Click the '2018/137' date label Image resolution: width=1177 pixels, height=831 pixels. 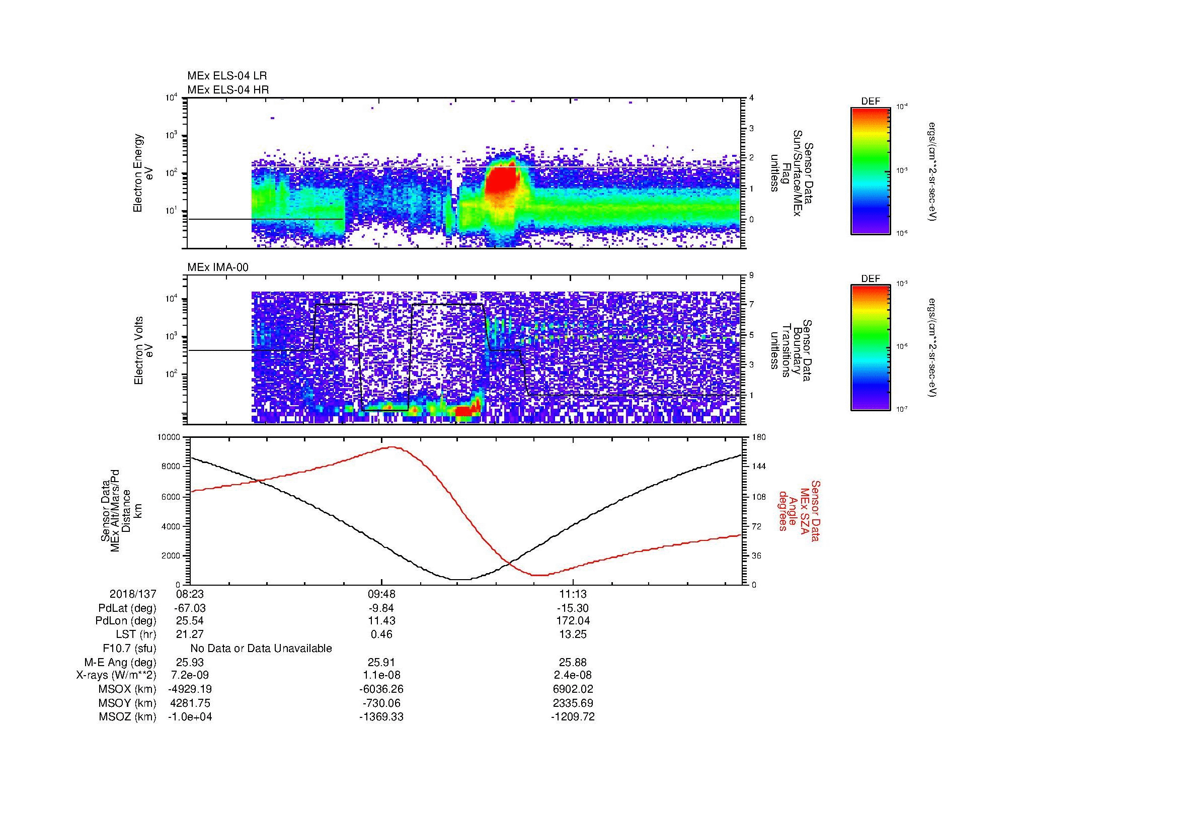click(133, 594)
